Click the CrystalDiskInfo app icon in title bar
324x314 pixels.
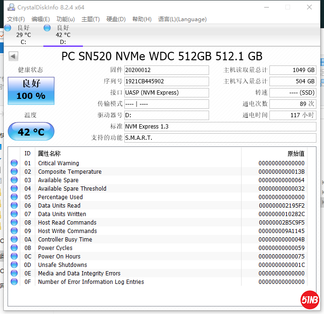10,7
